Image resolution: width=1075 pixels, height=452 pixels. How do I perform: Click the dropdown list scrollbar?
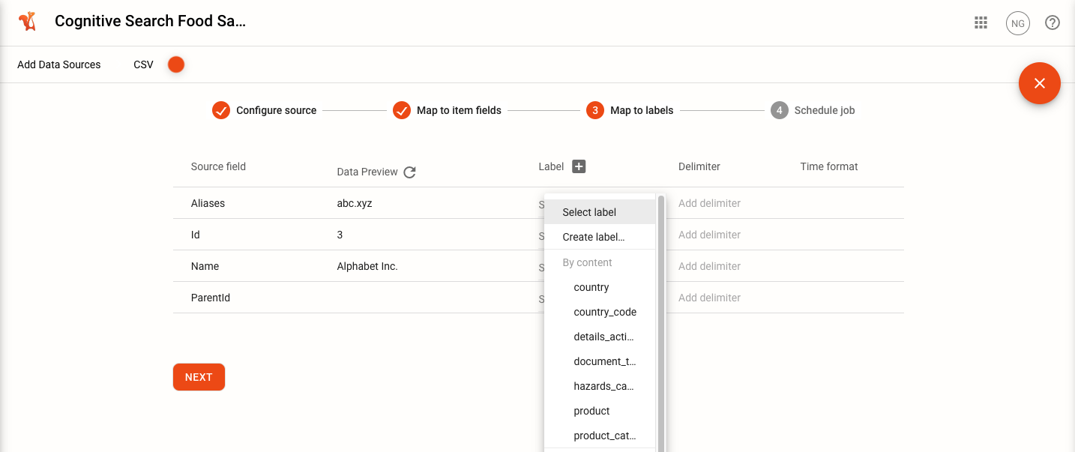[661, 323]
